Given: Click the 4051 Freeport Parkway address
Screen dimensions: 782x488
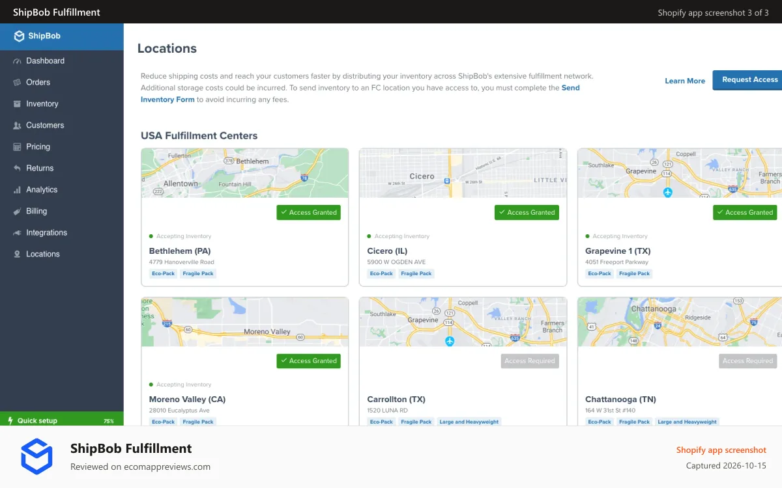Looking at the screenshot, I should pyautogui.click(x=616, y=262).
